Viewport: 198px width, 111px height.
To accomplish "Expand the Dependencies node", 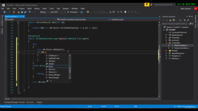I will pyautogui.click(x=166, y=35).
